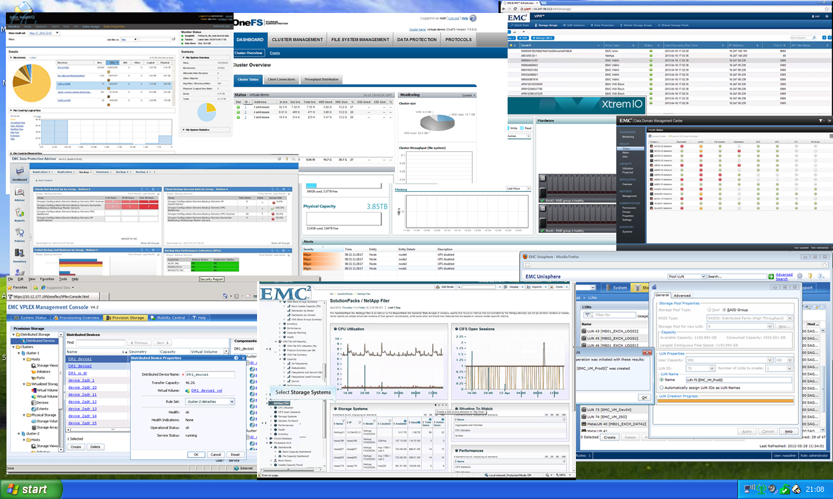The height and width of the screenshot is (499, 833).
Task: Select the DR1_io_dr device link
Action: tap(77, 373)
